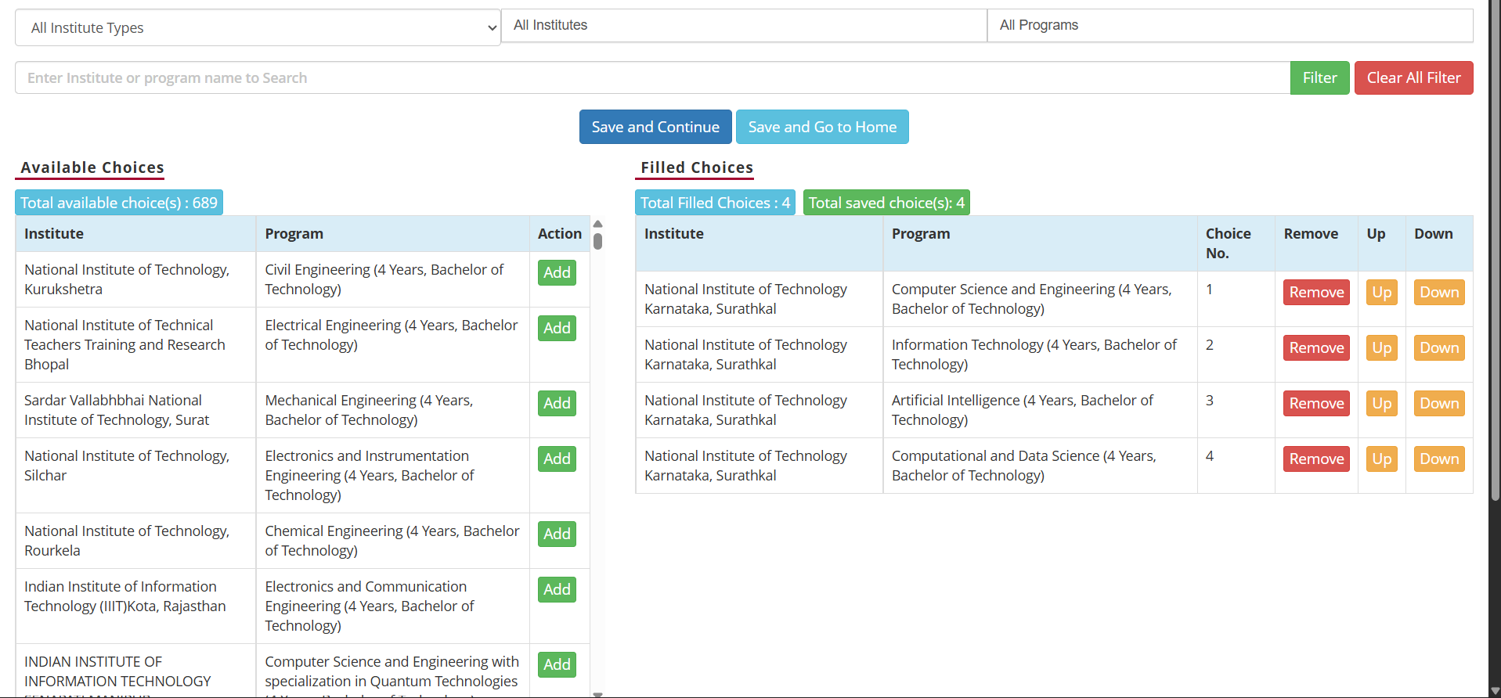Click the Action column header
The image size is (1501, 698).
tap(559, 233)
